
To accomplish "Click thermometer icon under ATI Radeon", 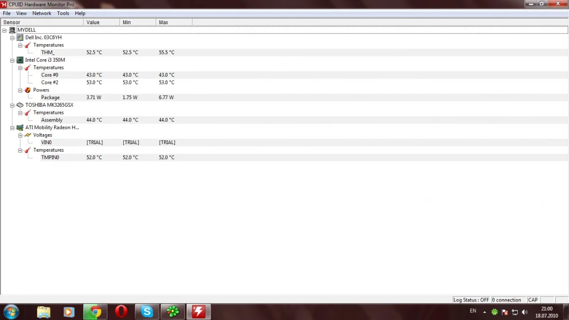I will tap(28, 150).
